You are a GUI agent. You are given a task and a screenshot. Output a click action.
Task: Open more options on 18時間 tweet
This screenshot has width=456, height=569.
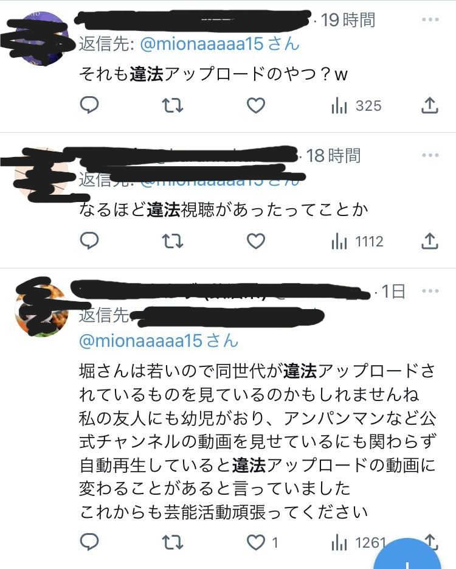point(430,155)
